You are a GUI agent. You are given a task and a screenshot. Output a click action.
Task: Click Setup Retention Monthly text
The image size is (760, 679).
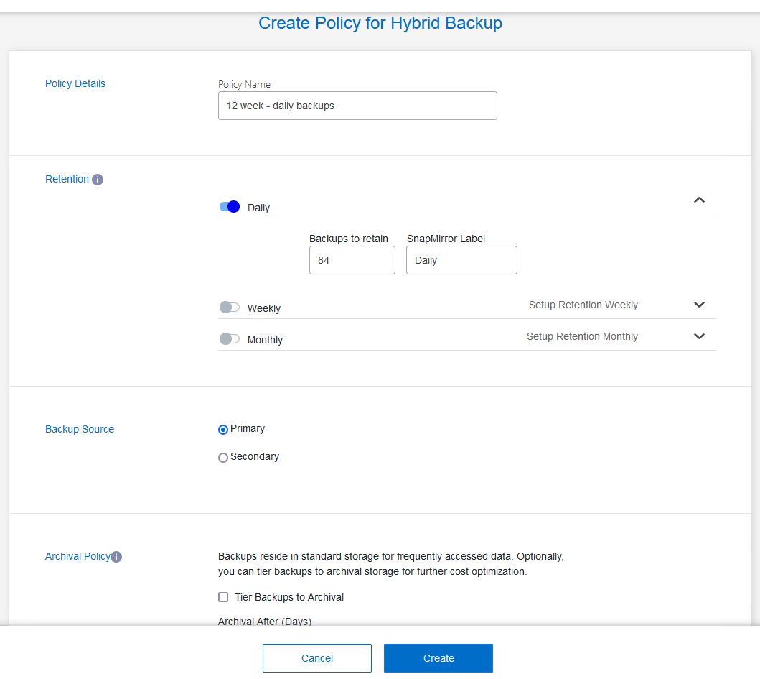coord(582,336)
